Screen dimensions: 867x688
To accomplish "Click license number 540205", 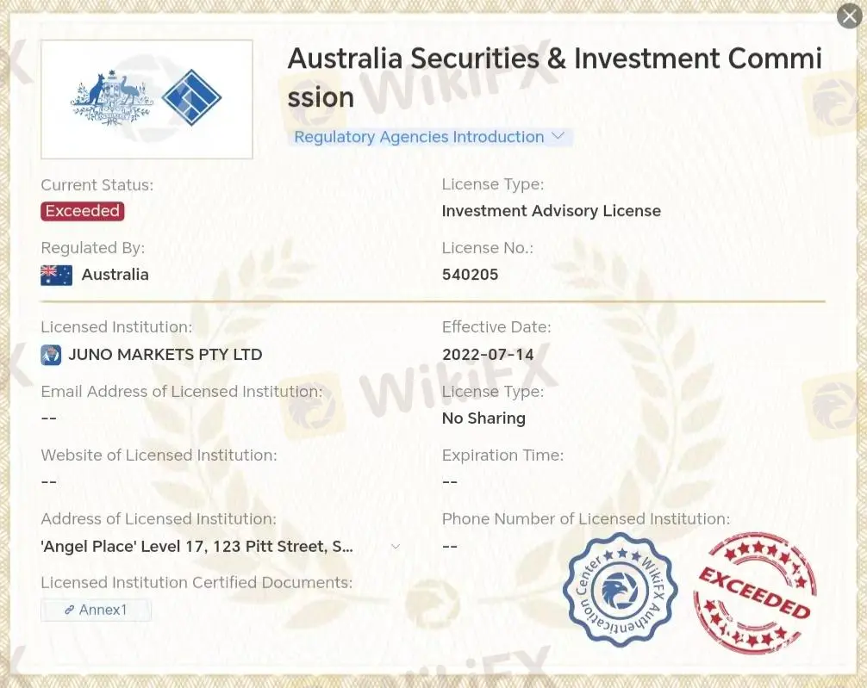I will [470, 275].
